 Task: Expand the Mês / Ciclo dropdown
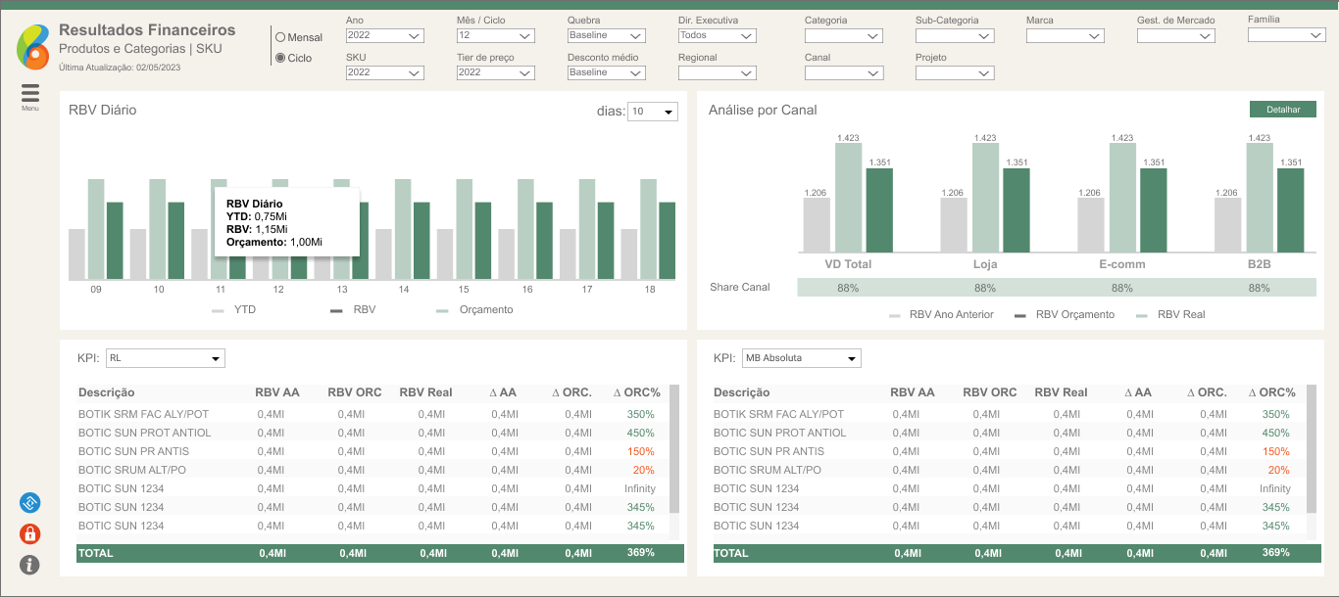pyautogui.click(x=495, y=36)
